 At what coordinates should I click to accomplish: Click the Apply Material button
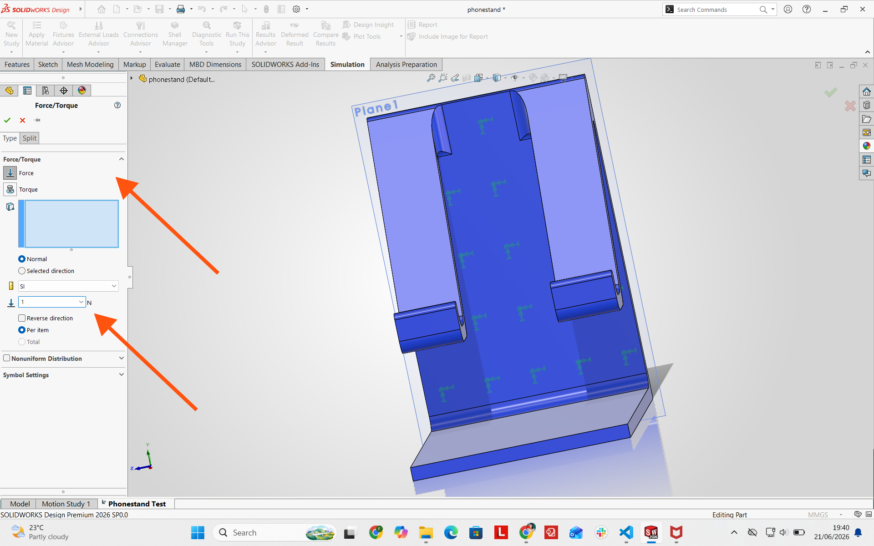click(36, 35)
